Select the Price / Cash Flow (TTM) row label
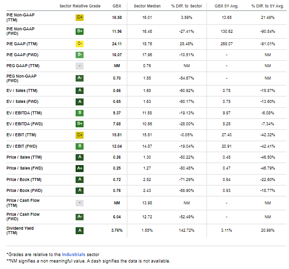Image resolution: width=289 pixels, height=269 pixels. pos(23,203)
